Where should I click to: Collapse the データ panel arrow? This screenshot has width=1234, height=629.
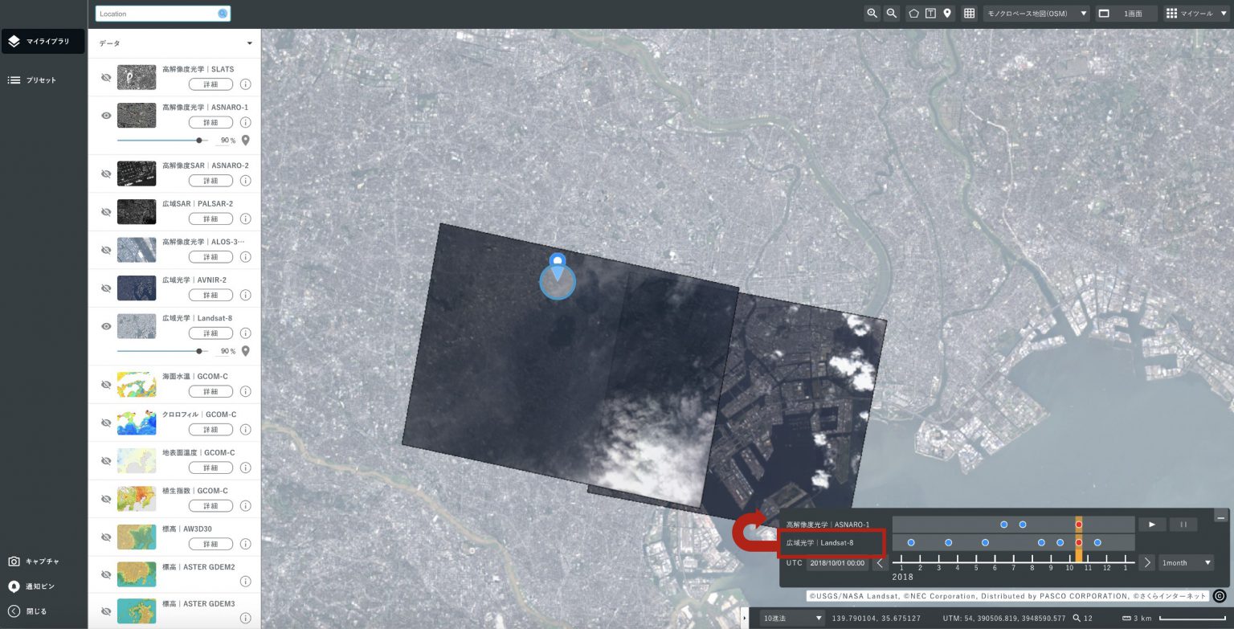250,43
